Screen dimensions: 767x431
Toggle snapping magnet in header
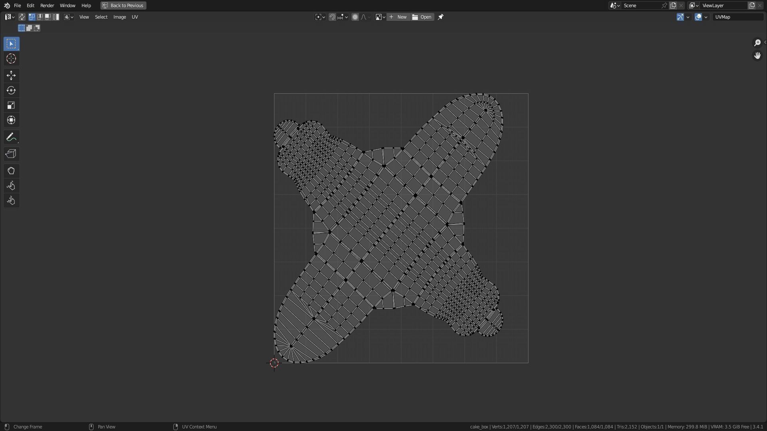332,17
